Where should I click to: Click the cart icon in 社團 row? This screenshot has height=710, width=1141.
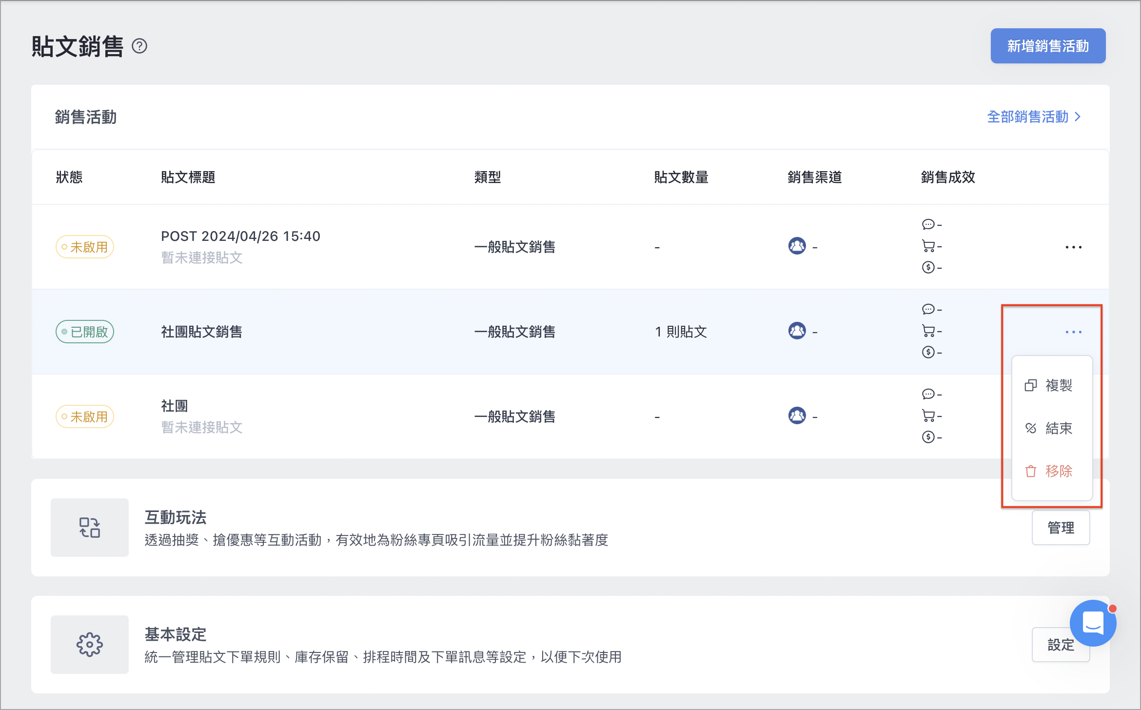click(x=928, y=416)
